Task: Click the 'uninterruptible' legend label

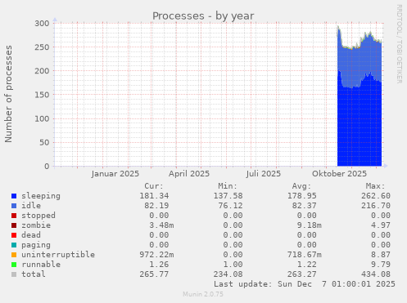Action: tap(58, 255)
